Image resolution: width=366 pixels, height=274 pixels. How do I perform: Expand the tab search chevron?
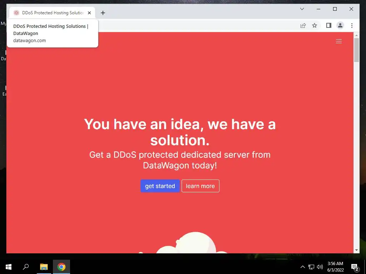[302, 9]
